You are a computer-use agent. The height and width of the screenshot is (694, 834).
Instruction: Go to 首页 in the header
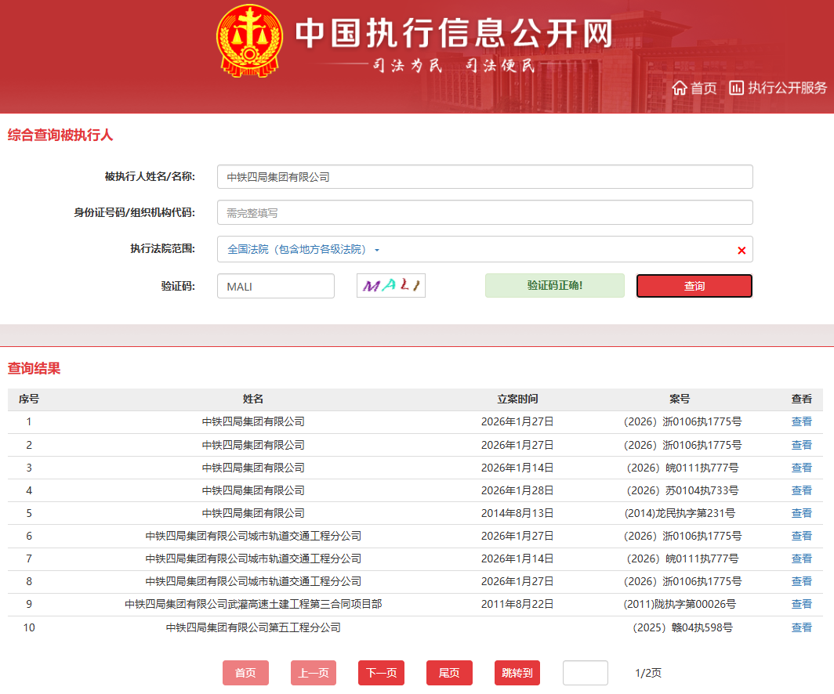coord(703,89)
